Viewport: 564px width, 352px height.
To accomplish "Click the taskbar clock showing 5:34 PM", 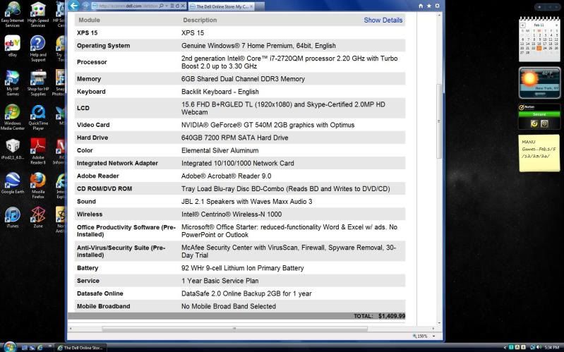I will click(552, 347).
